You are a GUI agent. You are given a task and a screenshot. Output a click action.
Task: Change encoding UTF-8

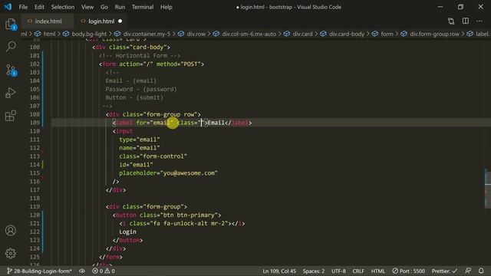[338, 271]
